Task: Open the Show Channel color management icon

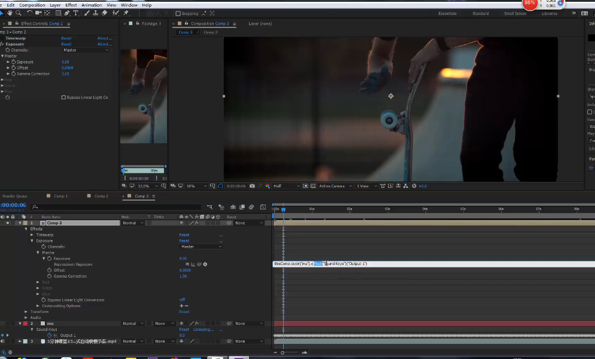Action: tap(268, 186)
